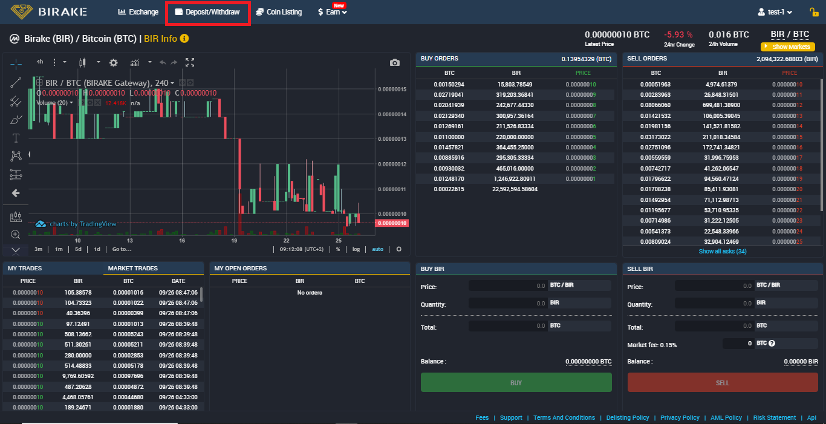Click the coin symbol beside Birake (BIR) title

(x=15, y=39)
